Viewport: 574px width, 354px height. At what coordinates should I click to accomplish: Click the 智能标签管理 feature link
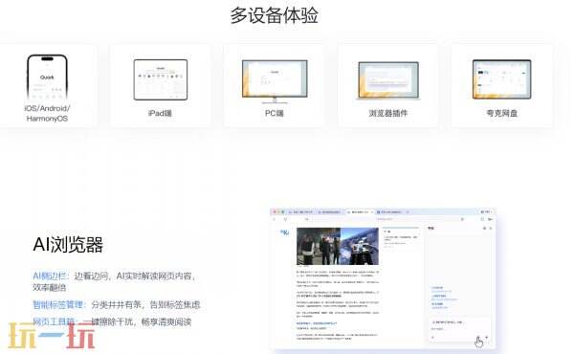59,304
